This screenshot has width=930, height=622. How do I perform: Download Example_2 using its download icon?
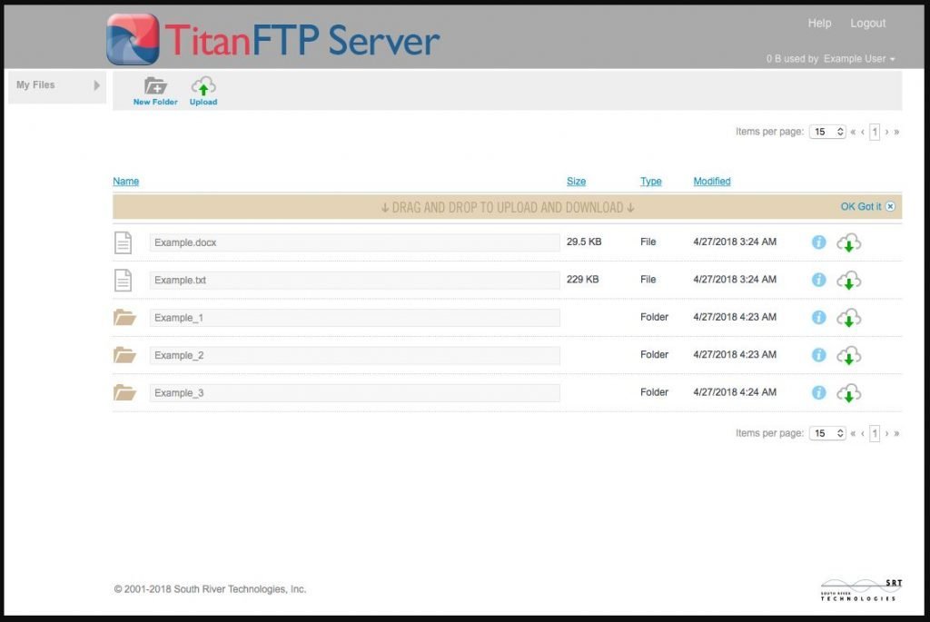coord(850,355)
